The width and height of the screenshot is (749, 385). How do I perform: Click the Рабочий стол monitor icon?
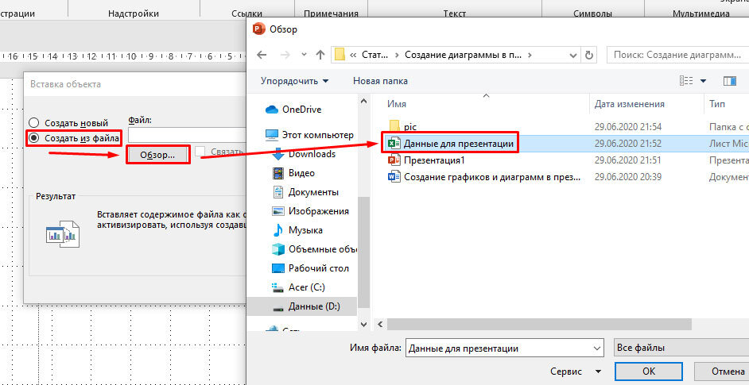click(x=277, y=268)
